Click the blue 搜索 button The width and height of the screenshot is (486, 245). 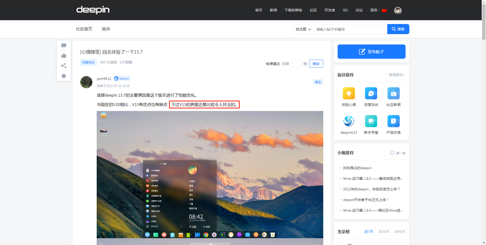(398, 29)
